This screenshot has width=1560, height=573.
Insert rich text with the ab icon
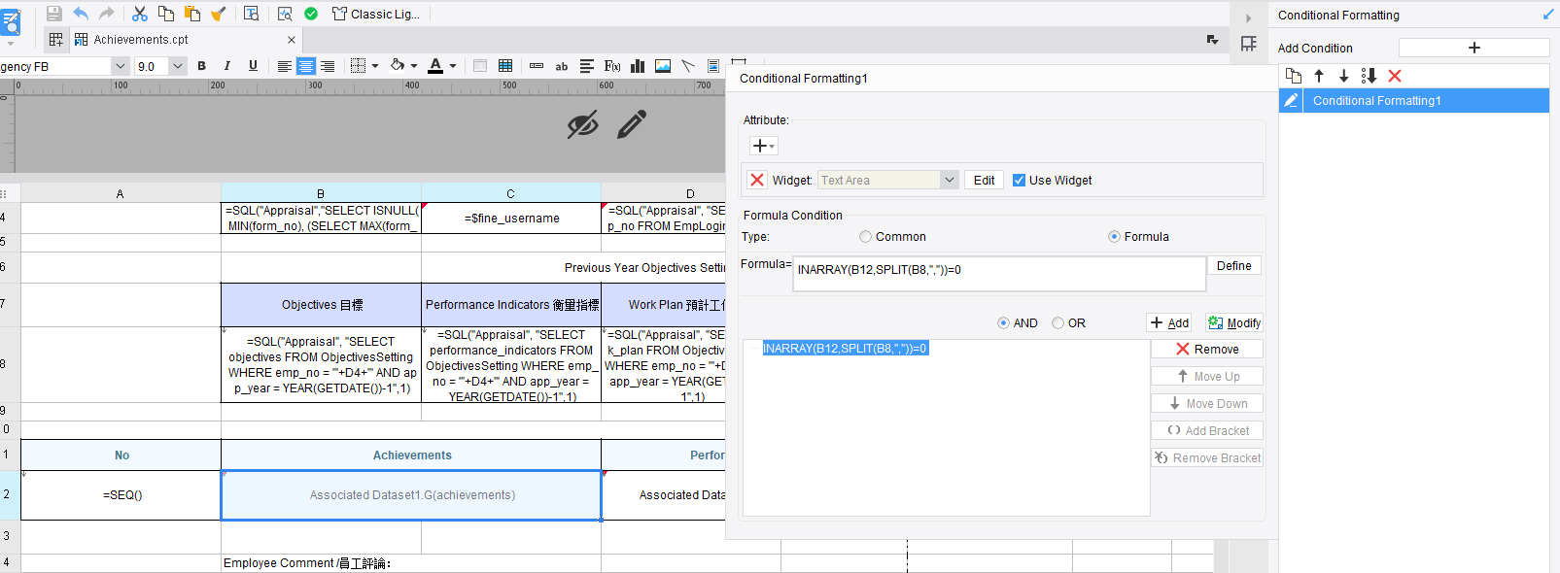(x=562, y=66)
